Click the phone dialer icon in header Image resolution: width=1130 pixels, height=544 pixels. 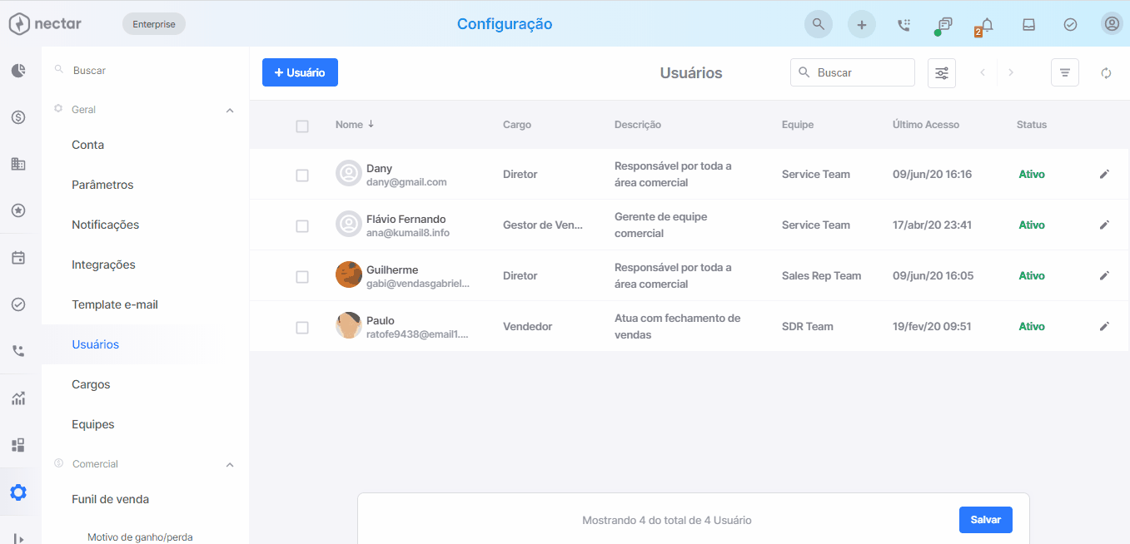point(904,25)
